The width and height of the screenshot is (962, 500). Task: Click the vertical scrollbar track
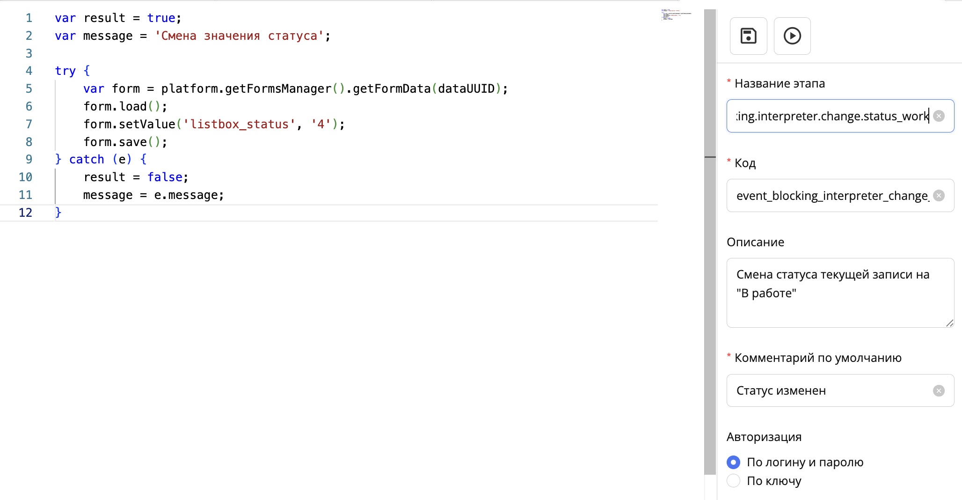(710, 328)
